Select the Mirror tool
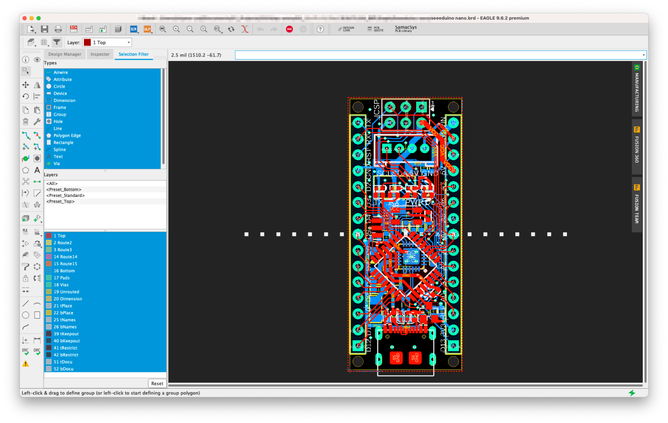668x423 pixels. [x=37, y=85]
